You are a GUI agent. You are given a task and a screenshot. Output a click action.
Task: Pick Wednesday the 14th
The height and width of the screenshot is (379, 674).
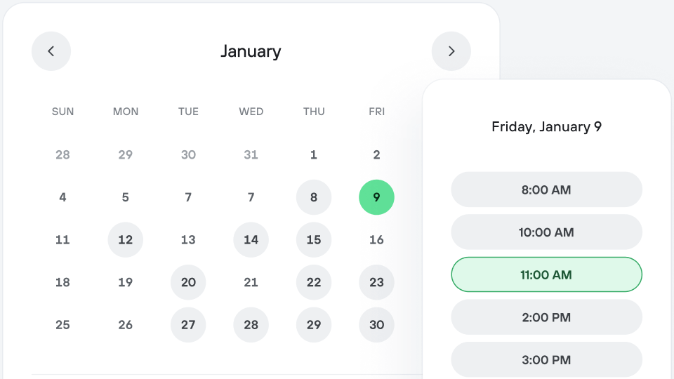point(251,240)
